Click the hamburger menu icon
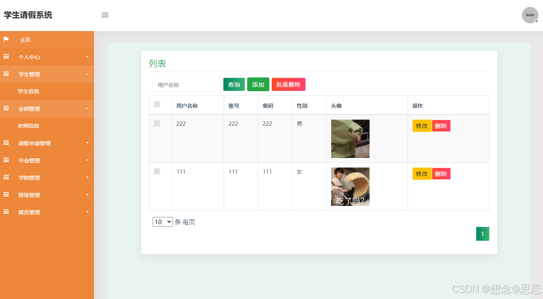This screenshot has height=299, width=543. point(105,15)
